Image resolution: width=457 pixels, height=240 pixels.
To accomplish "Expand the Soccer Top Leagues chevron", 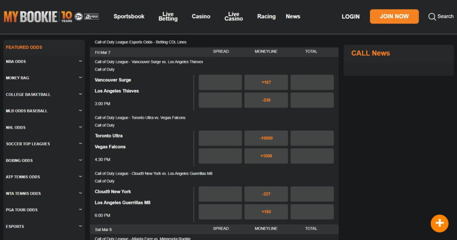I will click(80, 144).
